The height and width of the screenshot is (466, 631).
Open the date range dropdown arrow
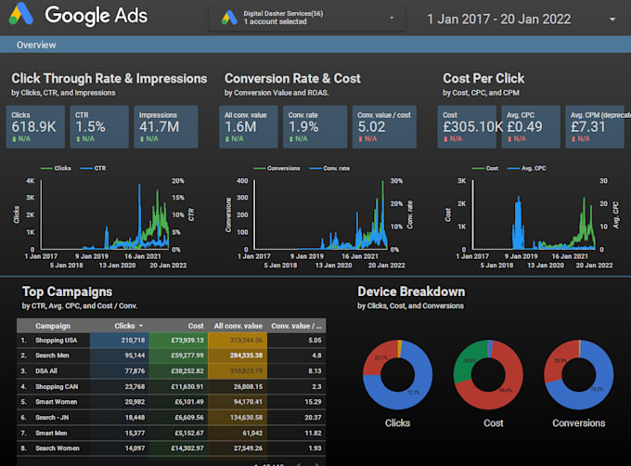point(612,19)
